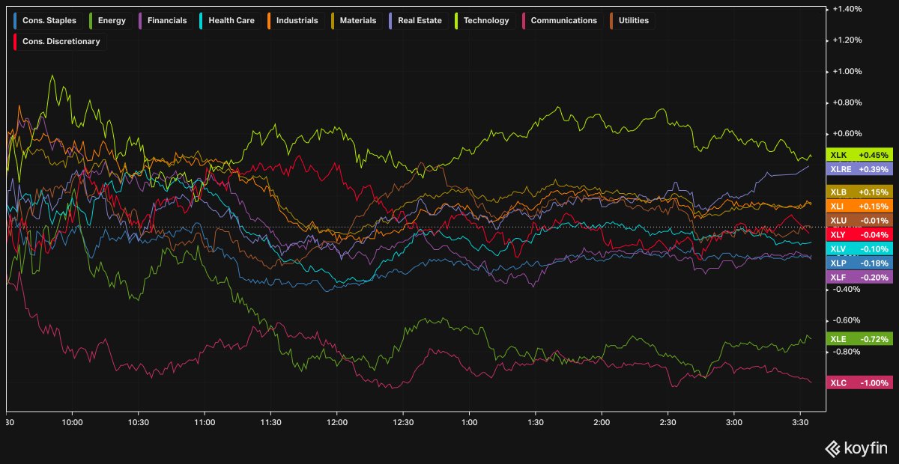Toggle the Cons. Staples legend item
Image resolution: width=899 pixels, height=464 pixels.
click(49, 20)
